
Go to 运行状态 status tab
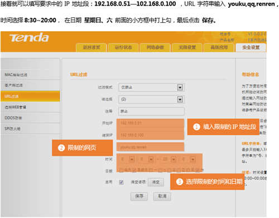123,48
